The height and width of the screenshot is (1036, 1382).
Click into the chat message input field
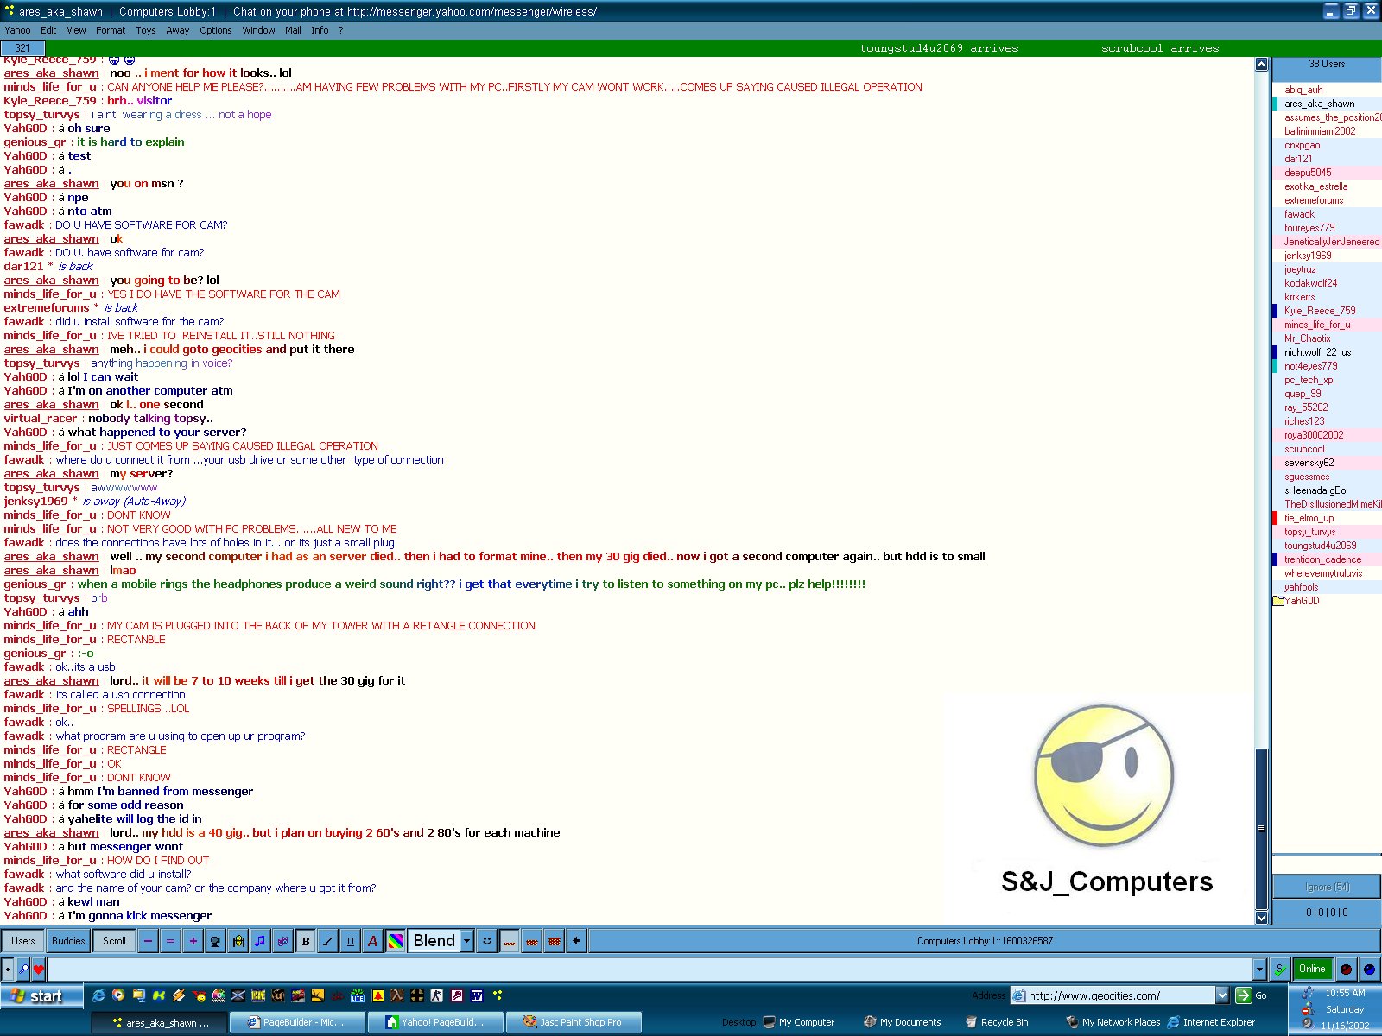[x=650, y=969]
